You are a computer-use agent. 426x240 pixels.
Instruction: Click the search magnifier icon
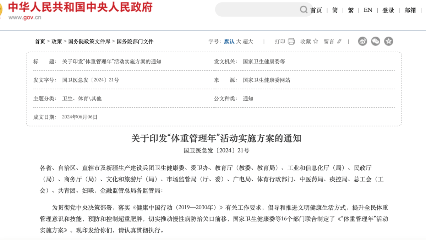[x=304, y=10]
